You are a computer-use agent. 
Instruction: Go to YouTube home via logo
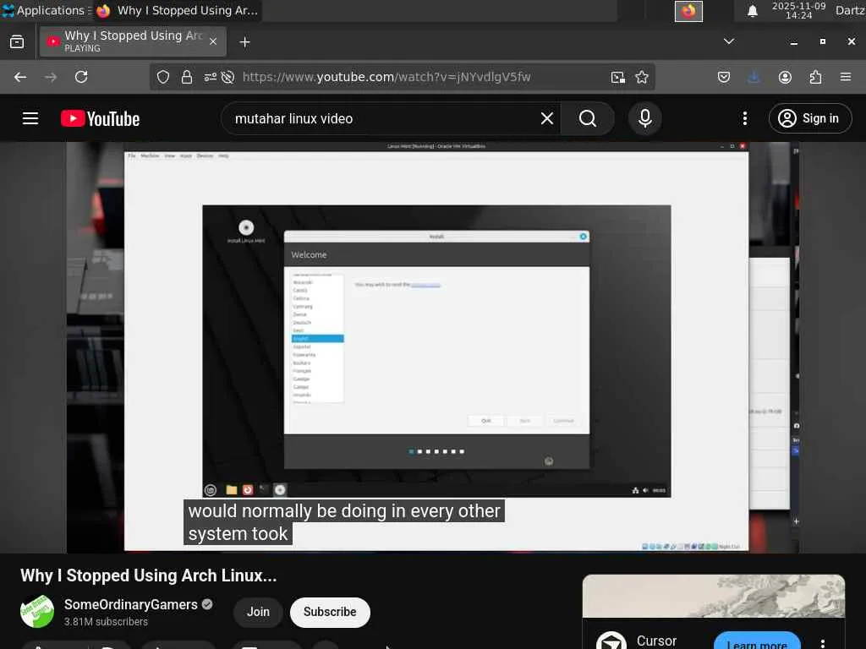click(x=100, y=118)
